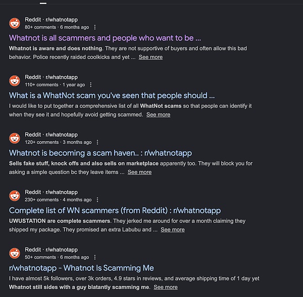Image resolution: width=303 pixels, height=297 pixels.
Task: Expand 'See more' after 'blatantly scamming me' snippet
Action: (166, 287)
